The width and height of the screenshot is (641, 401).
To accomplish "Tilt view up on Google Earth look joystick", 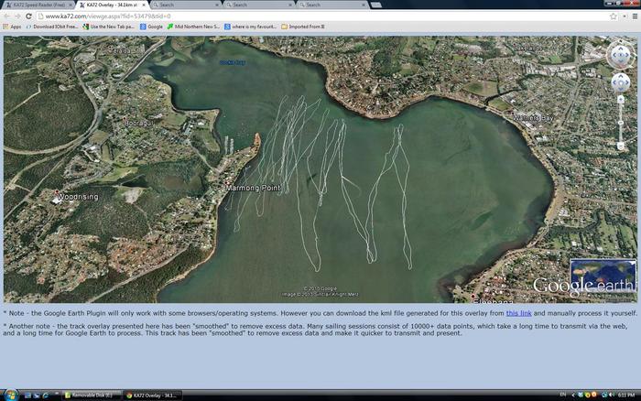I will pyautogui.click(x=621, y=49).
